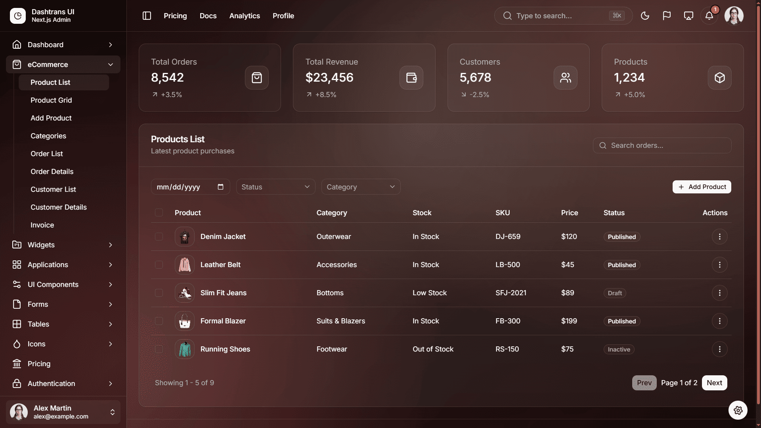761x428 pixels.
Task: Toggle the sidebar panel icon
Action: click(x=147, y=16)
